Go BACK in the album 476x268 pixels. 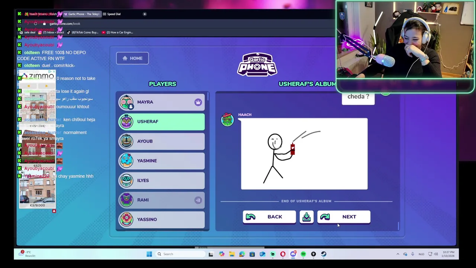pyautogui.click(x=269, y=217)
